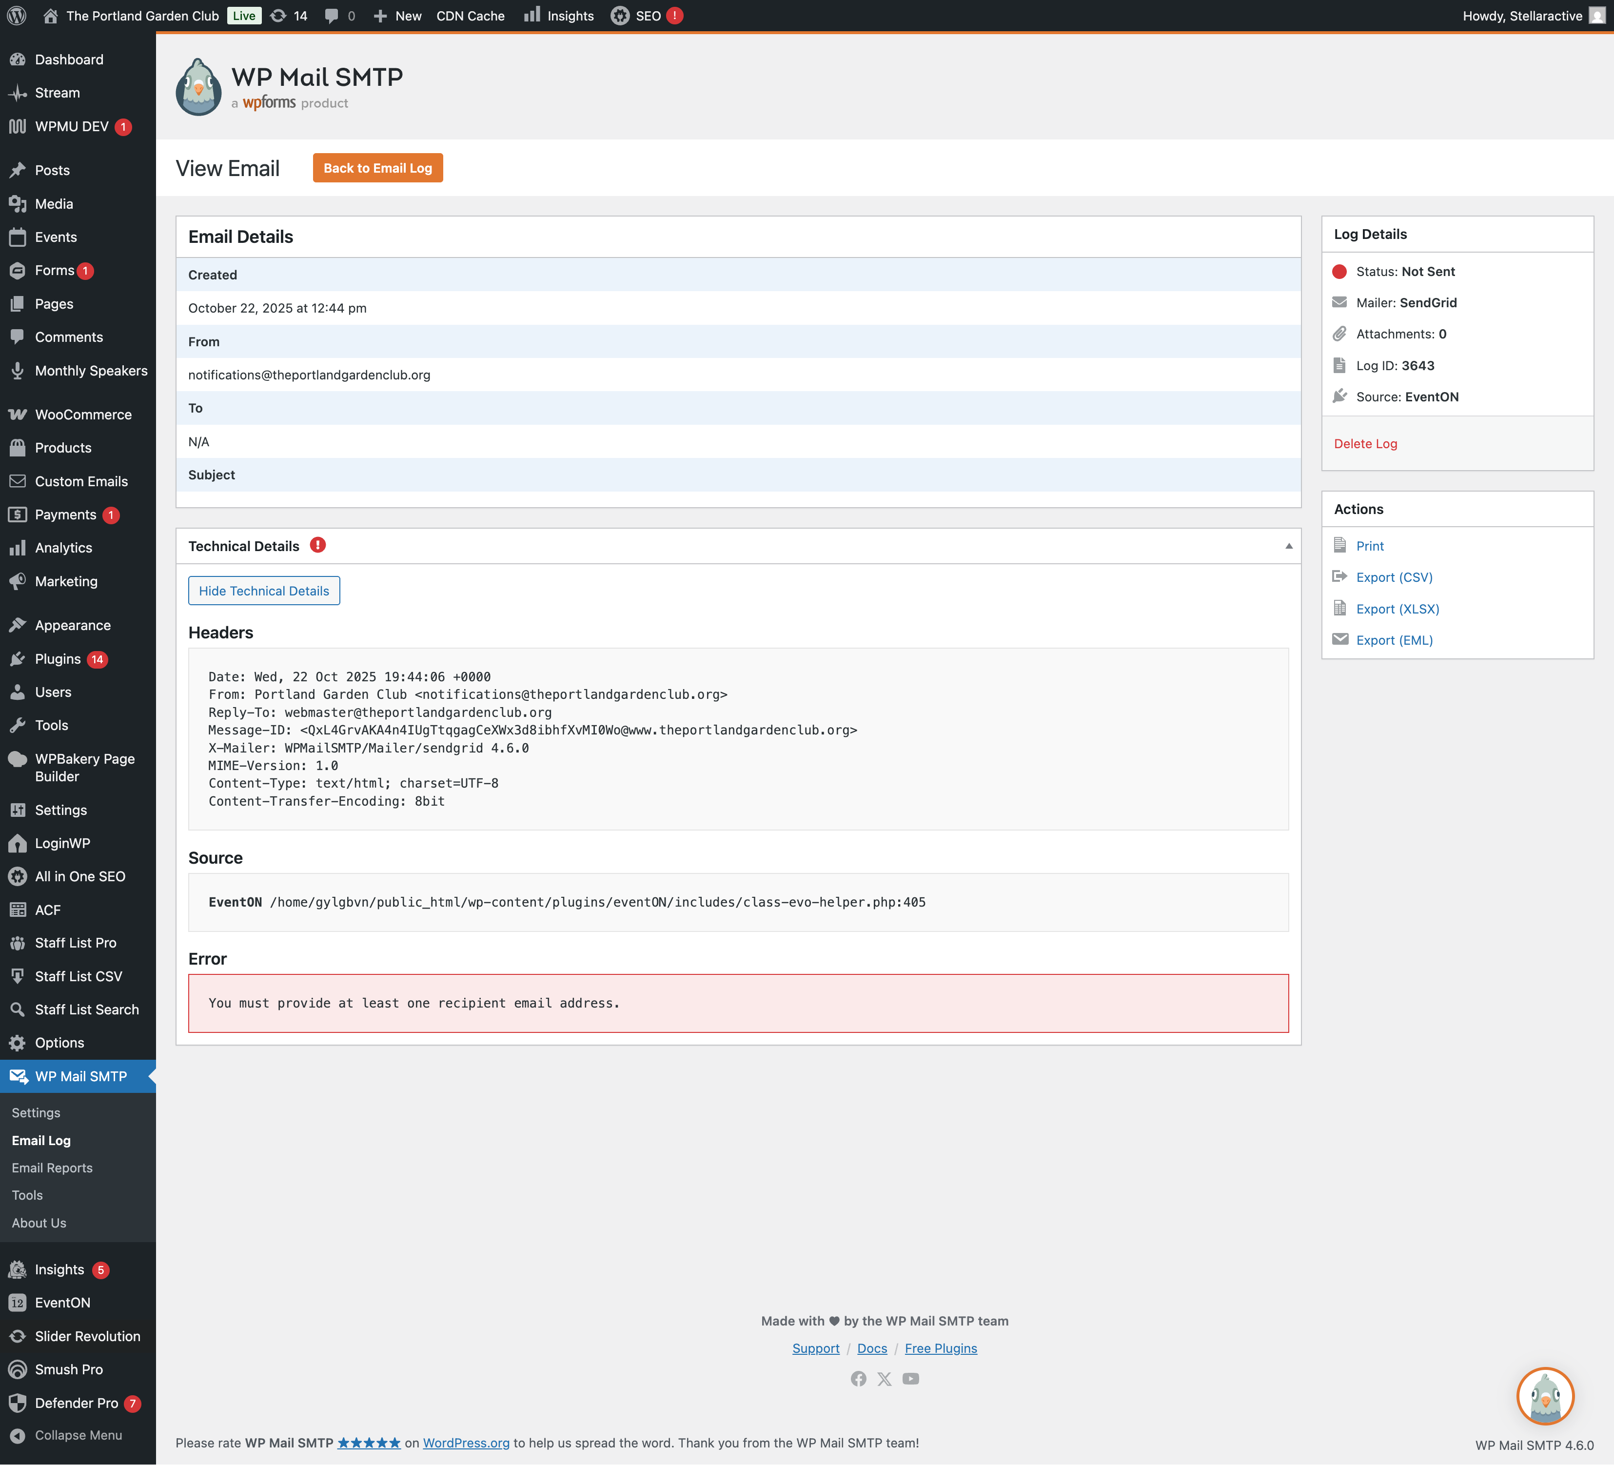Screen dimensions: 1614x1465
Task: Click the YouTube icon in footer
Action: [910, 1379]
